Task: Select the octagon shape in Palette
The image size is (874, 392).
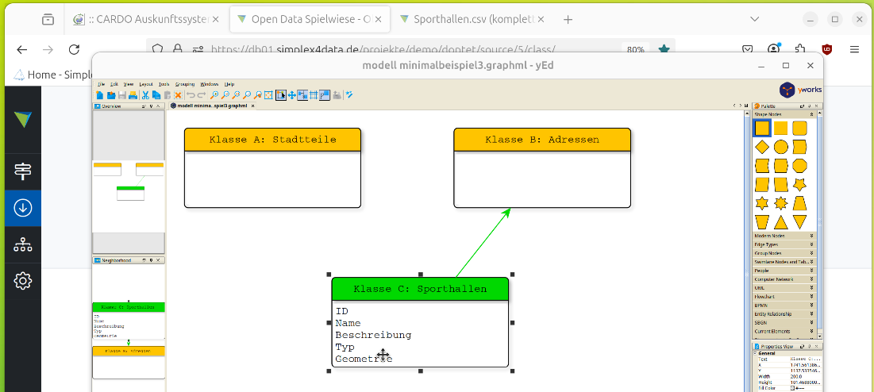Action: (799, 166)
